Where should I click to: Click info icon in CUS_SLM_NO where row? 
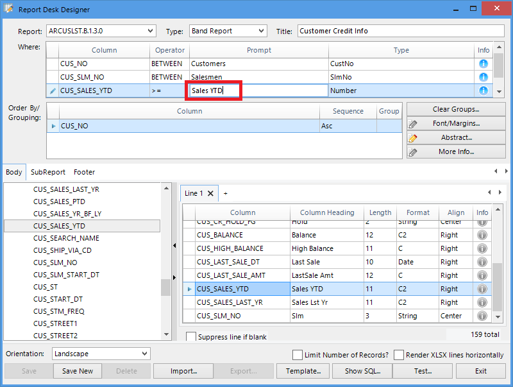(x=484, y=77)
